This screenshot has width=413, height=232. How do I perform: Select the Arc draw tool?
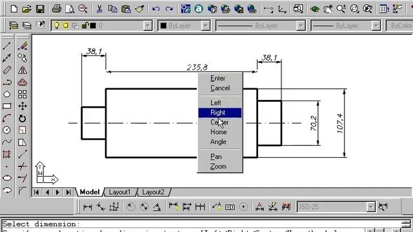coord(7,118)
